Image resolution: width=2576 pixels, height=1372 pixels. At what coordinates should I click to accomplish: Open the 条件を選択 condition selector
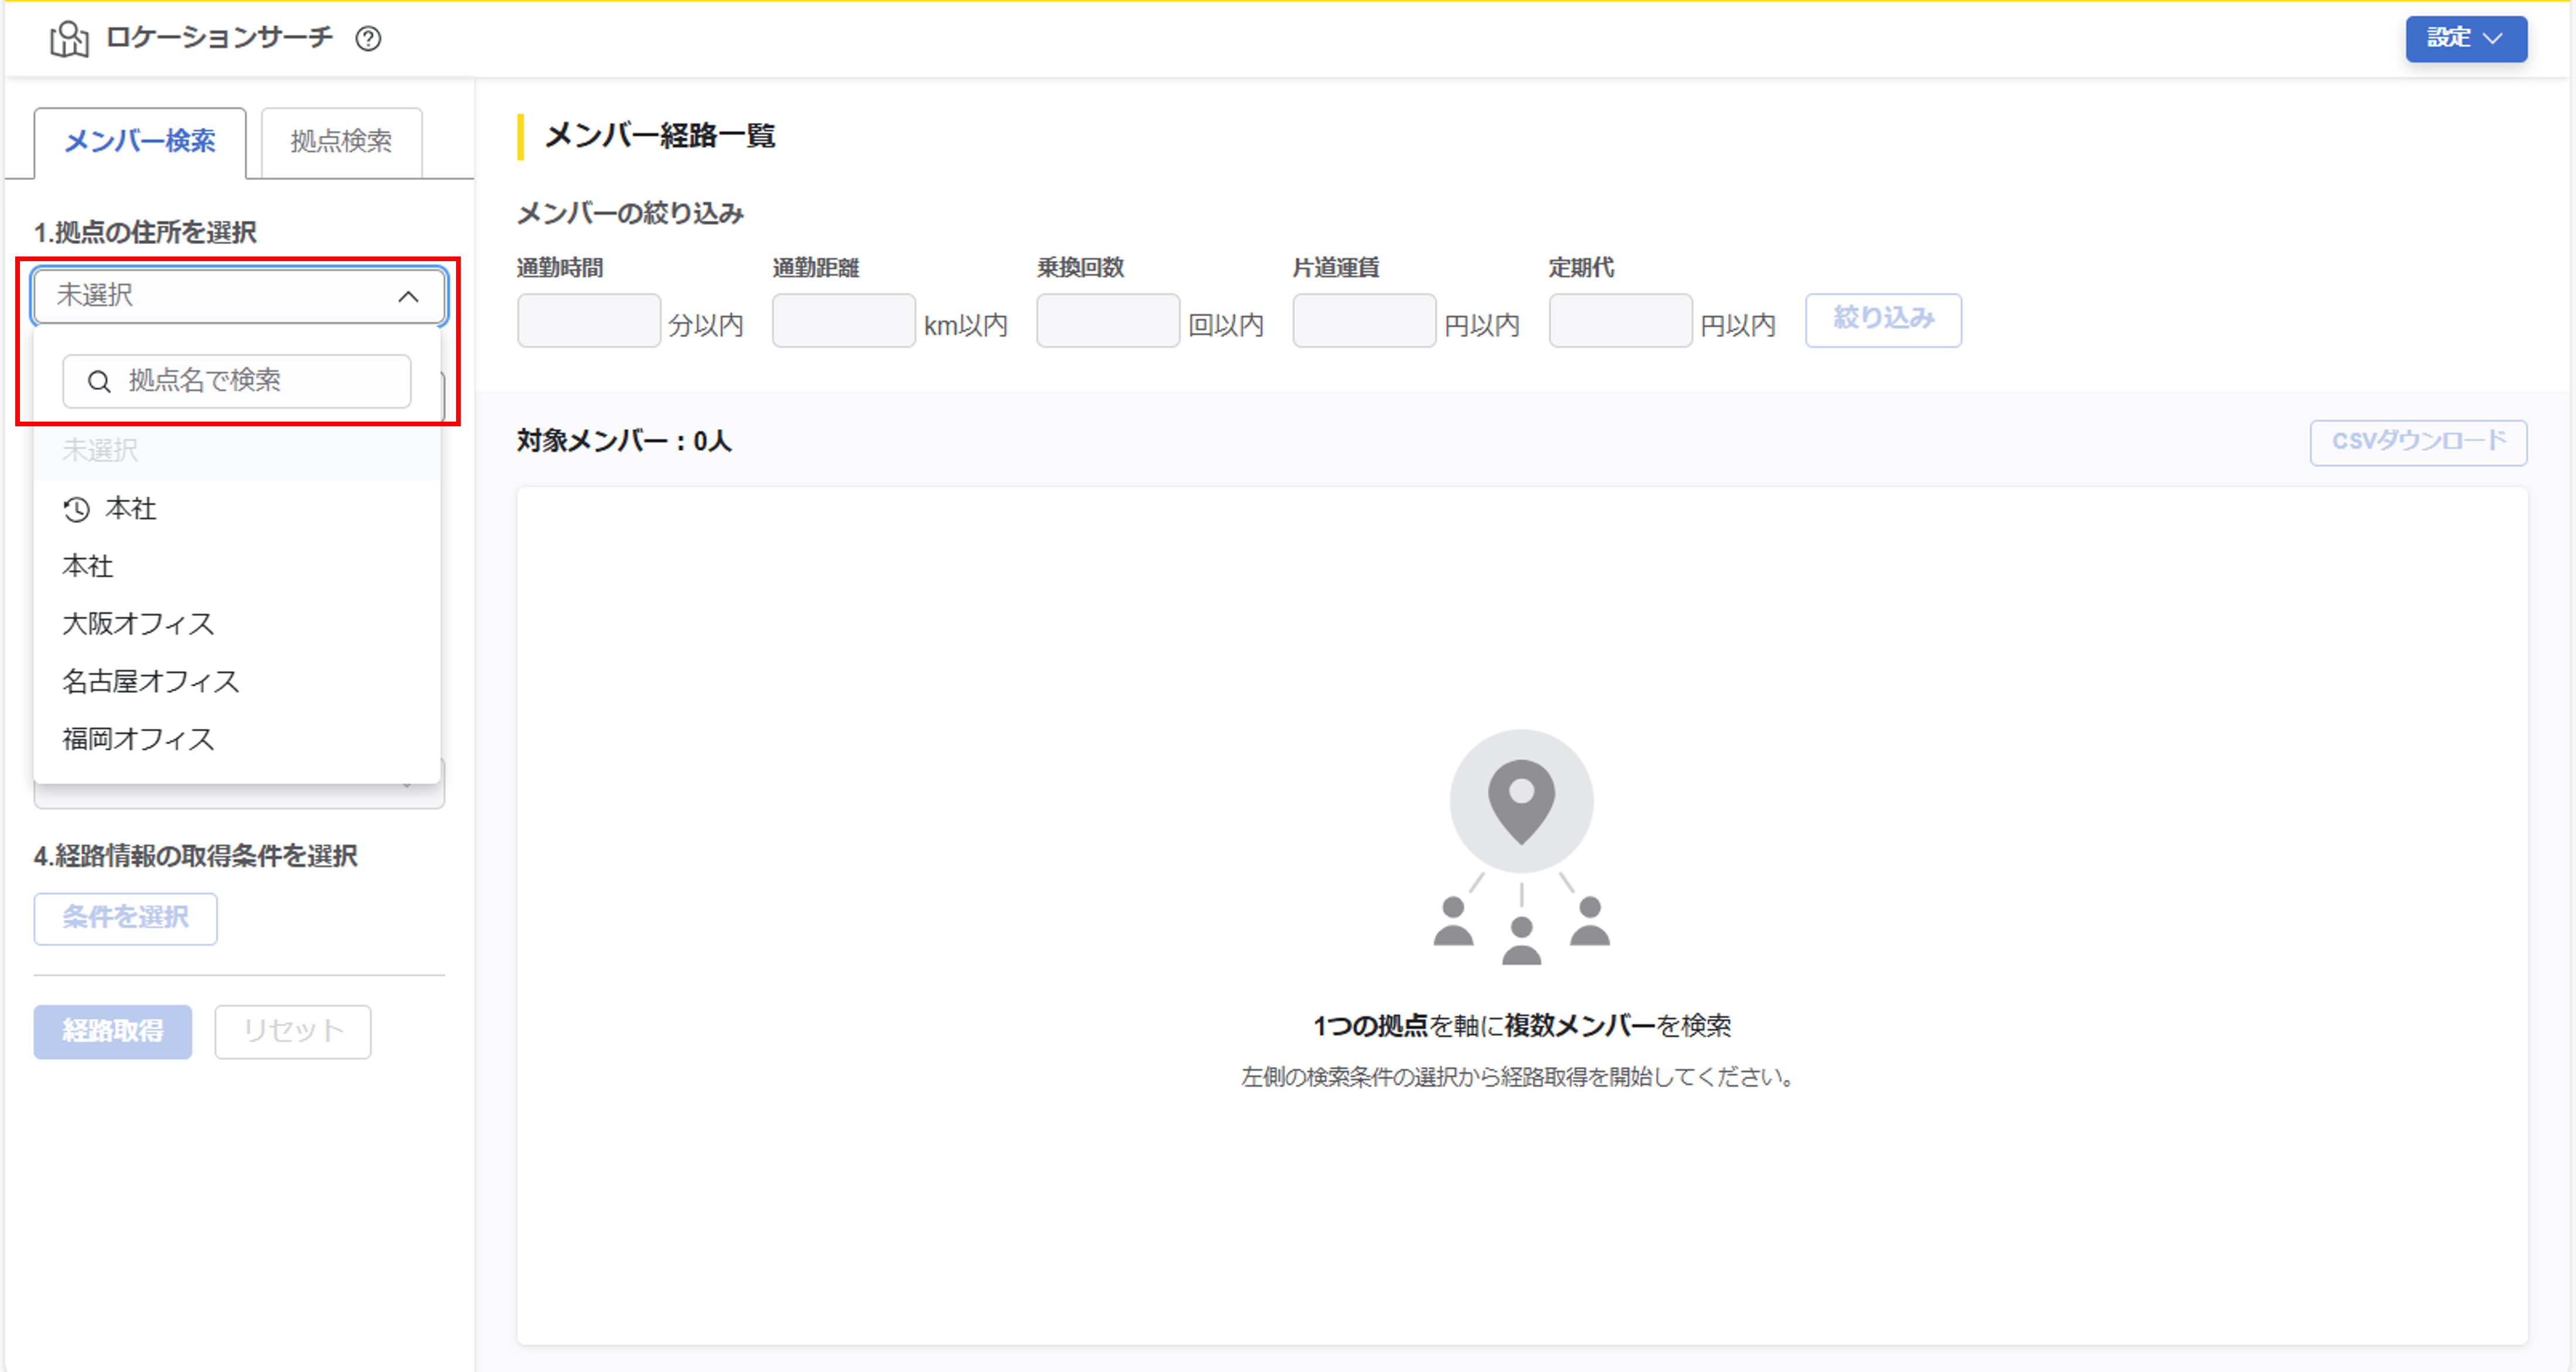[125, 918]
